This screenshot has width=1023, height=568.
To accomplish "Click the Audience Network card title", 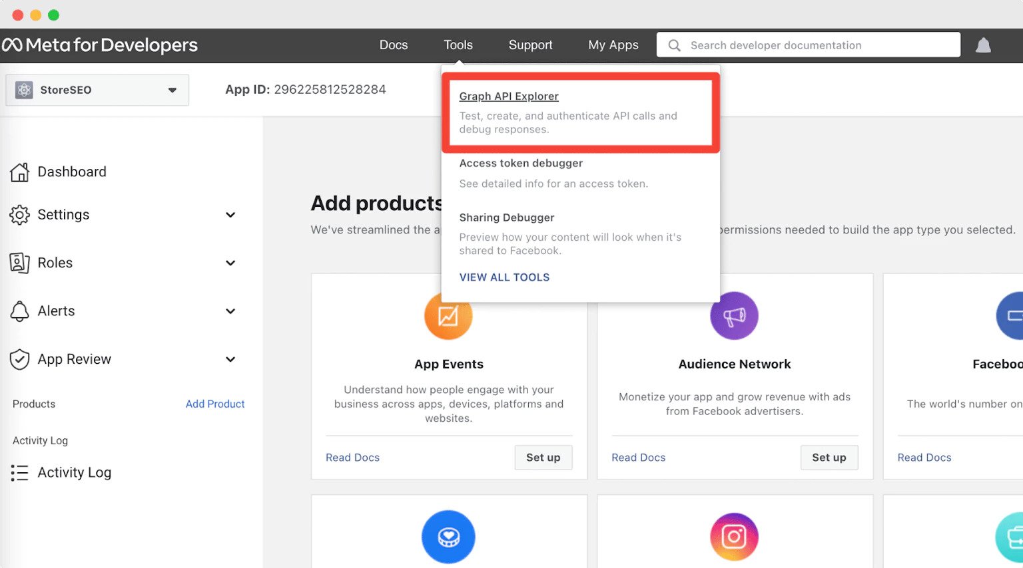I will click(x=735, y=364).
